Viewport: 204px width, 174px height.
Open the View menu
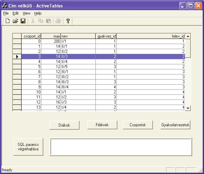26,13
